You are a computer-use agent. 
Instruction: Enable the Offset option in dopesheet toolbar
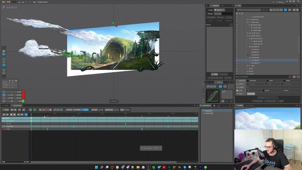[x=77, y=110]
